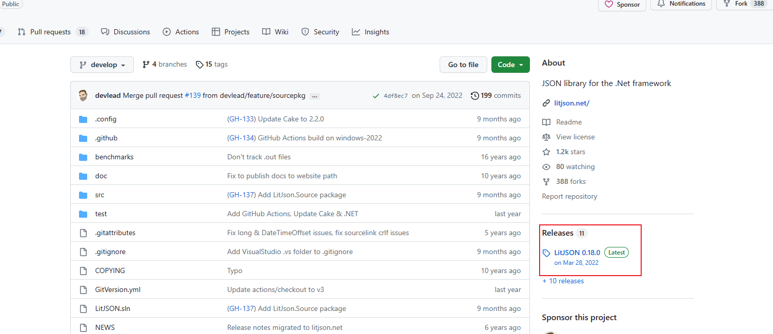Switch to the Pull requests tab

[x=50, y=32]
